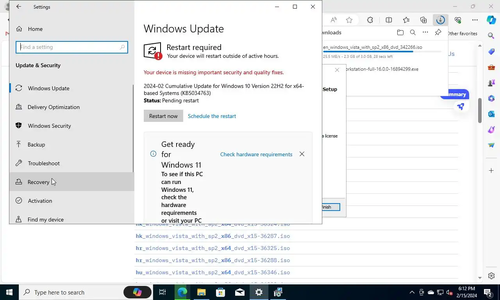500x300 pixels.
Task: Click hr_windows_vista_with_sp2_x64_dvd_x15-36325.iso link
Action: (x=213, y=248)
